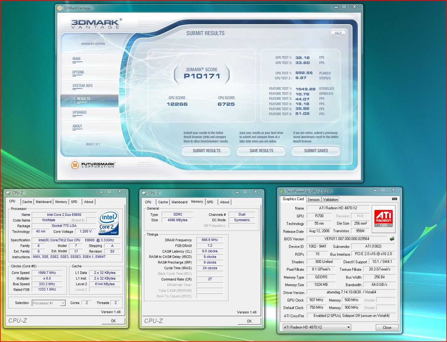Click the Intel Core 2 Duo logo
This screenshot has width=447, height=342.
pyautogui.click(x=108, y=223)
